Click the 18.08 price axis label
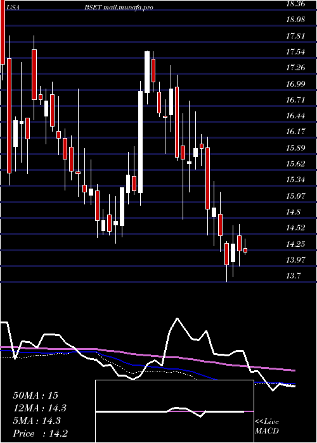 click(x=296, y=20)
